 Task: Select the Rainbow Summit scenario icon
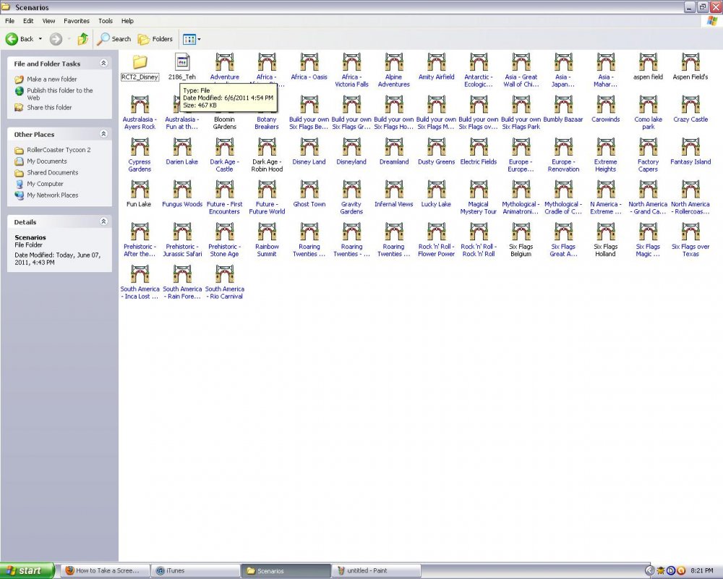click(267, 232)
